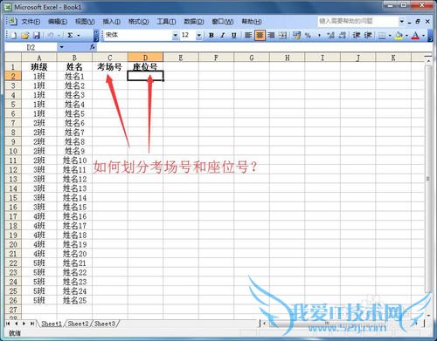Open the 工具(T) menu

coord(166,22)
